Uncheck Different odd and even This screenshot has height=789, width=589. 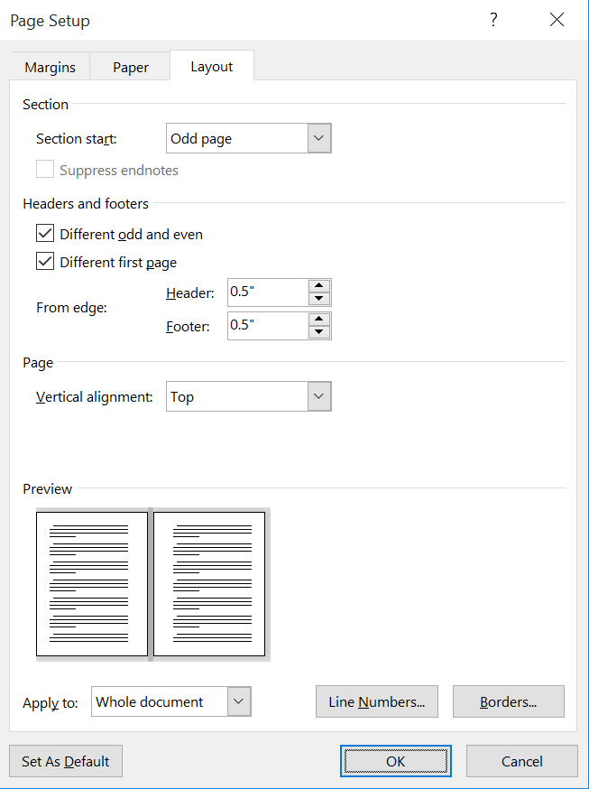(x=45, y=234)
